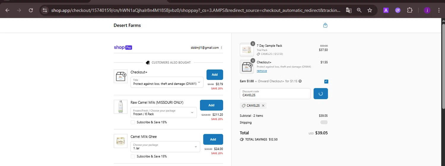This screenshot has width=445, height=166.
Task: Open site information icon in address bar
Action: coord(45,10)
